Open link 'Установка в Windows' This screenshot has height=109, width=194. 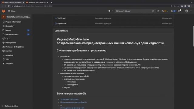[69, 99]
